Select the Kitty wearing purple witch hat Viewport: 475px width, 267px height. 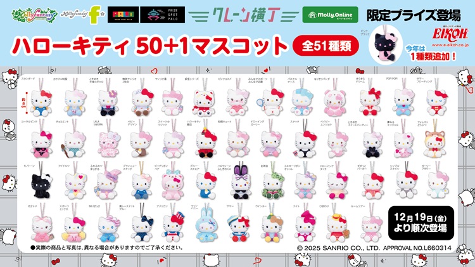[x=108, y=185]
